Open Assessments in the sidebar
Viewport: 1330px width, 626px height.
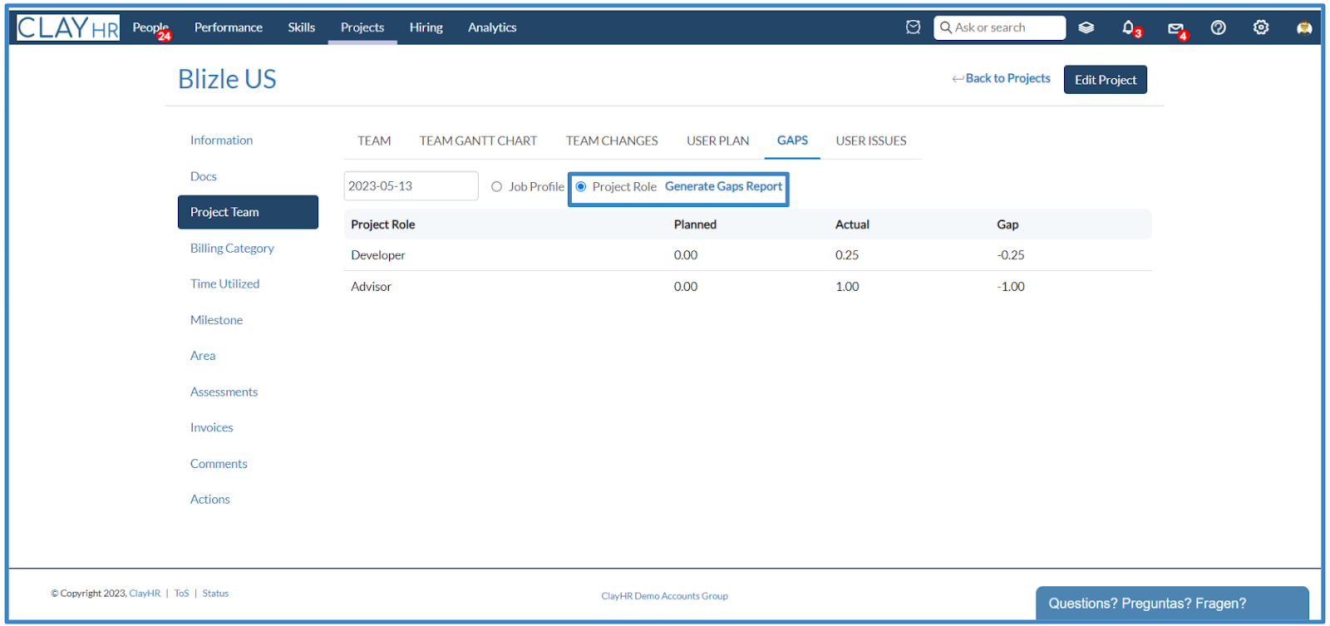pos(224,392)
